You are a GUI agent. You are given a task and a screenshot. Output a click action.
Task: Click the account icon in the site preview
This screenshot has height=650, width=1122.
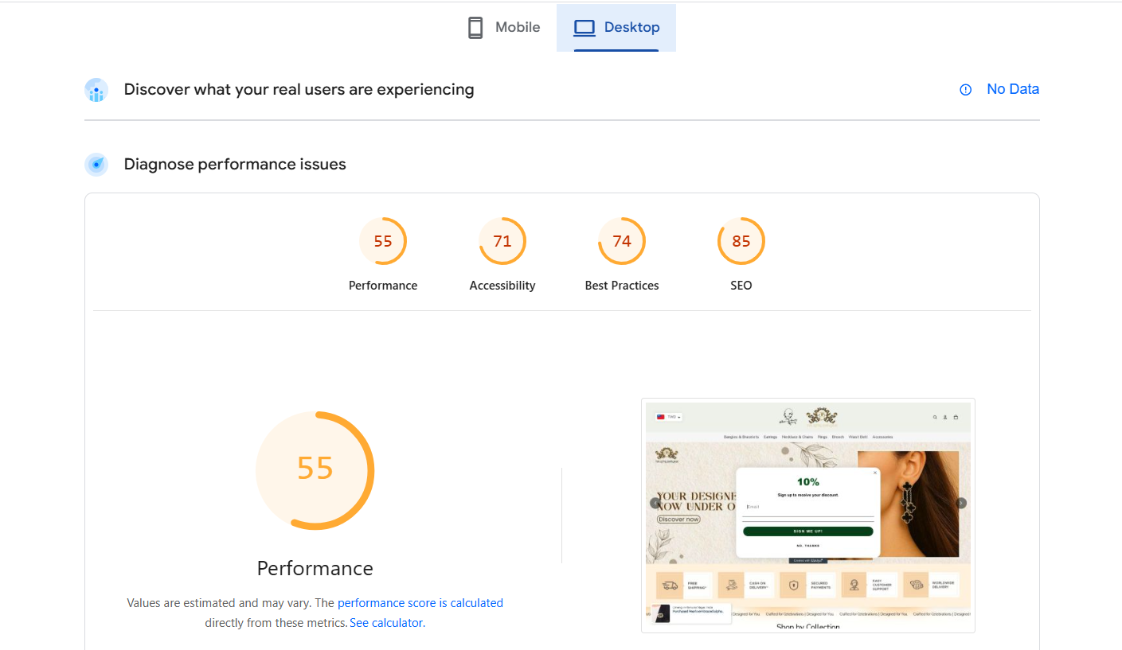click(x=945, y=417)
